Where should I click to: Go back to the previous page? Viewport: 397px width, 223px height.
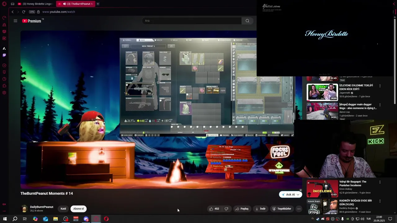click(x=12, y=12)
